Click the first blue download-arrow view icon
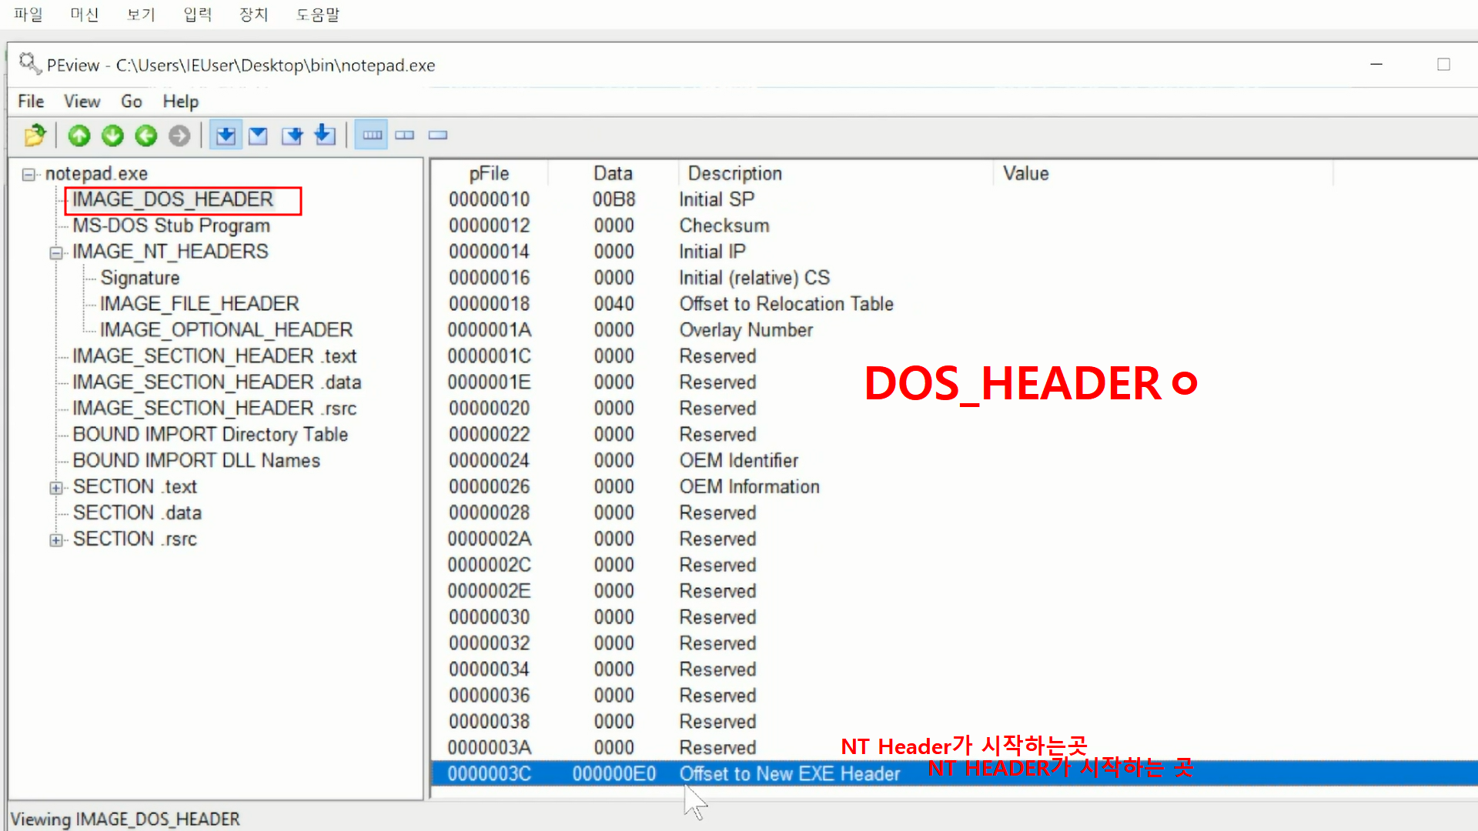 [x=226, y=135]
